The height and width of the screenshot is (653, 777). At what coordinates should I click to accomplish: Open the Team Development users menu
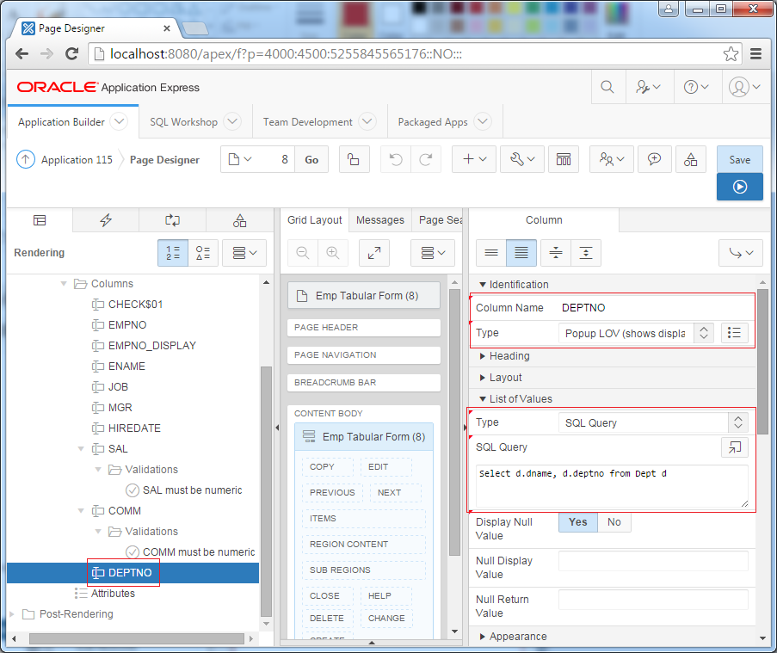pos(612,159)
